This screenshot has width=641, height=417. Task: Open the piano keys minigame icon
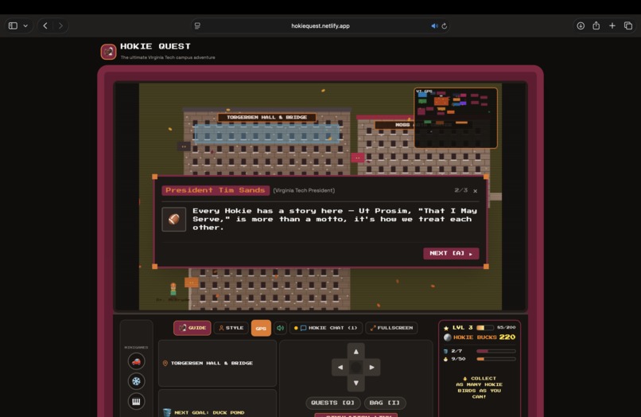(136, 401)
